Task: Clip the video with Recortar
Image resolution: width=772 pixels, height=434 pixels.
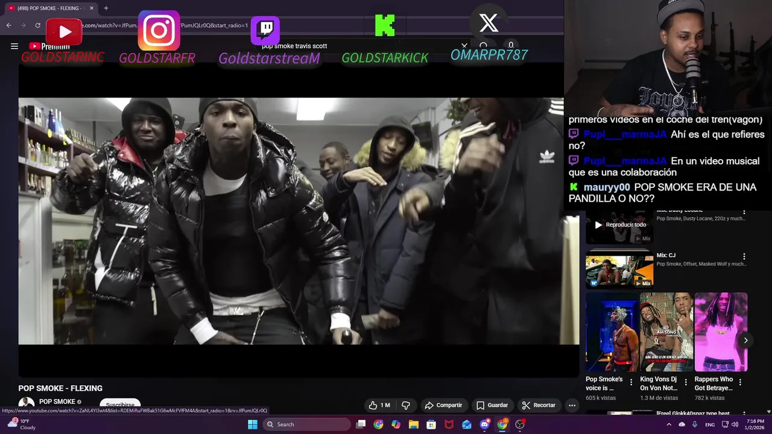Action: point(539,405)
